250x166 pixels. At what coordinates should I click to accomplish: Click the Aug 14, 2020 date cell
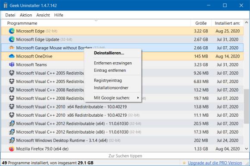(228, 56)
